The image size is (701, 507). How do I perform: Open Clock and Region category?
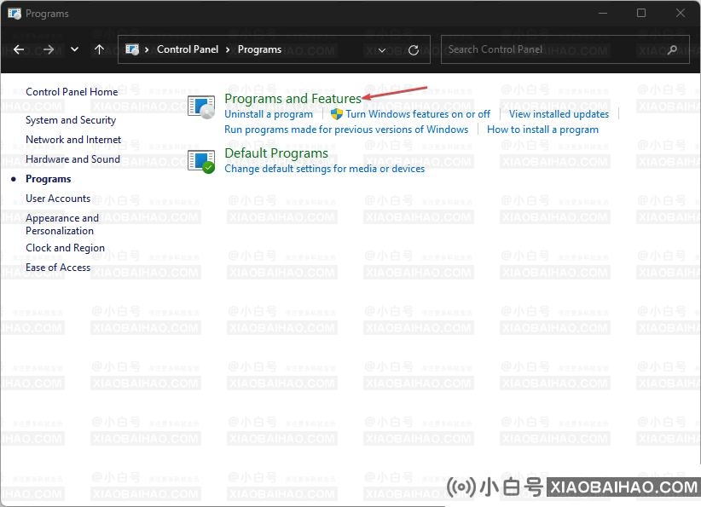[65, 248]
